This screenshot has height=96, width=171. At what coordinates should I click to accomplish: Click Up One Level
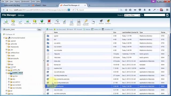(60, 29)
